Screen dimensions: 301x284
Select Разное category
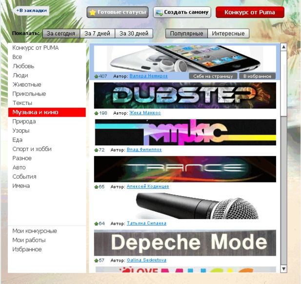[47, 159]
